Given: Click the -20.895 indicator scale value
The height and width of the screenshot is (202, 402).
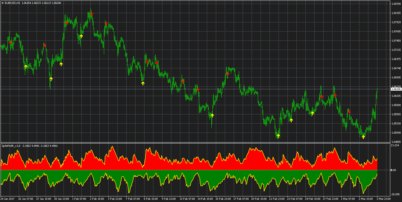Looking at the screenshot, I should tap(395, 194).
